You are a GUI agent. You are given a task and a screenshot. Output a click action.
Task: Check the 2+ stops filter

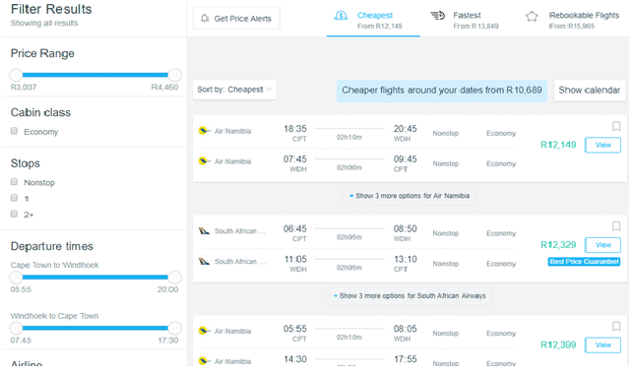[x=14, y=214]
